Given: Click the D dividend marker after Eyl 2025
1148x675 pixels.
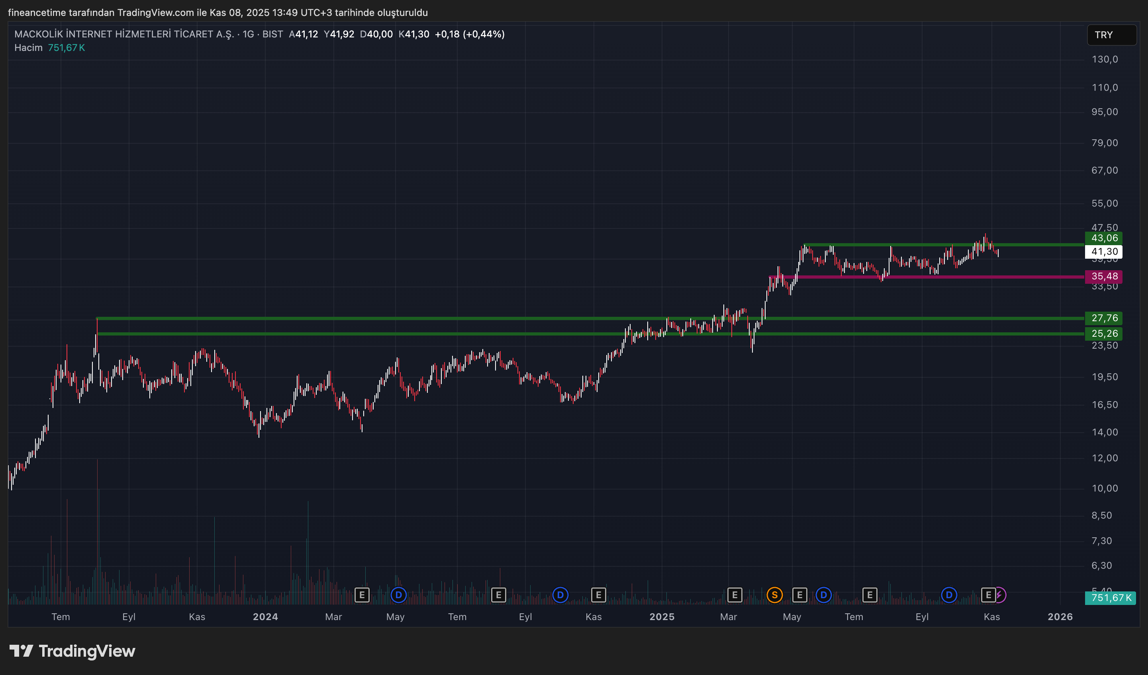Looking at the screenshot, I should coord(949,595).
